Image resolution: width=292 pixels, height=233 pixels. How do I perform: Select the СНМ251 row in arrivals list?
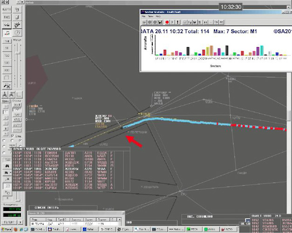point(71,159)
